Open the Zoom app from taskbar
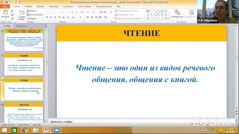This screenshot has width=239, height=134. point(57,130)
